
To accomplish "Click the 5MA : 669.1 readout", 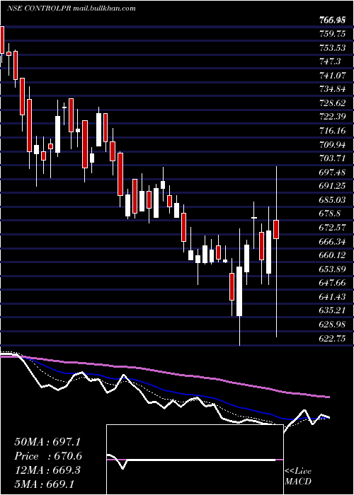I will 44,484.
